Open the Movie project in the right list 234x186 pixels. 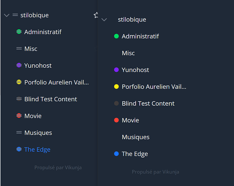click(x=130, y=120)
